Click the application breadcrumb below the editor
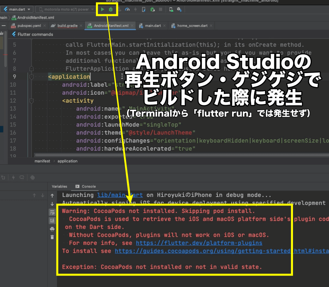Viewport: 329px width, 287px height. (x=67, y=161)
